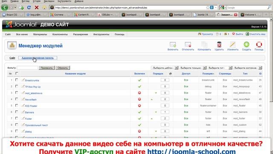This screenshot has height=154, width=273.
Task: Move Footer up with green arrow
Action: tap(152, 118)
